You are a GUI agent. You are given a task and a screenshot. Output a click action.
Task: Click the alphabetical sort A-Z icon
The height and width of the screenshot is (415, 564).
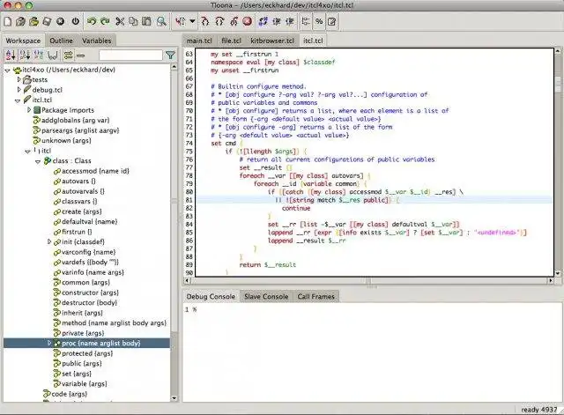[x=11, y=56]
